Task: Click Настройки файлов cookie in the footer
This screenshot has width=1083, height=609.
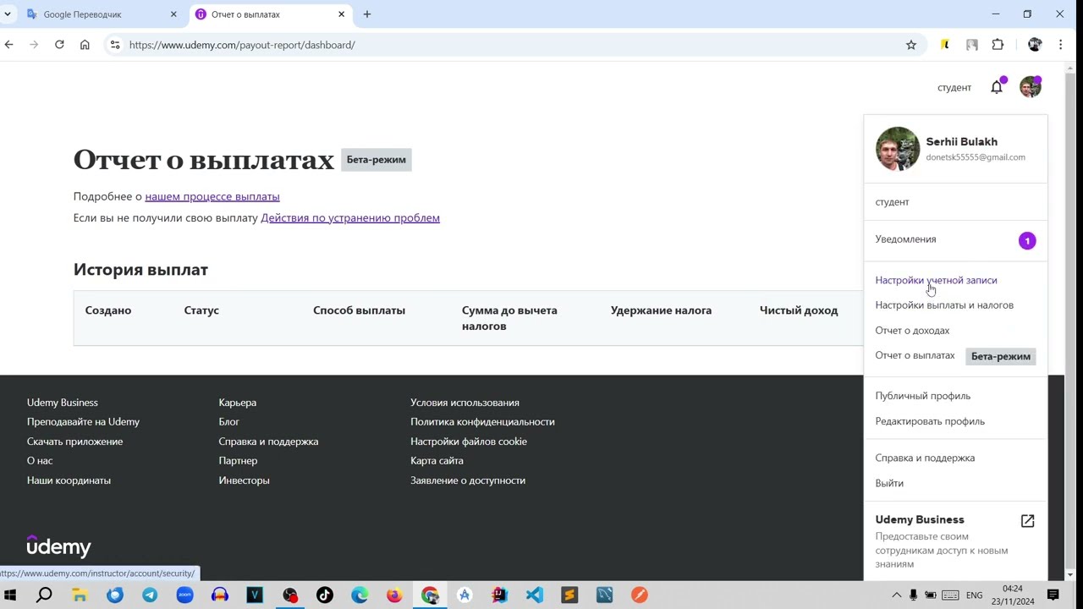Action: 469,442
